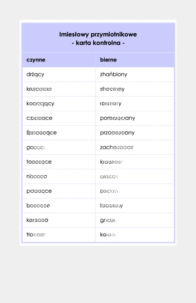Image resolution: width=196 pixels, height=303 pixels.
Task: Click the subtitle '- karta kontrolna -'
Action: pos(98,43)
